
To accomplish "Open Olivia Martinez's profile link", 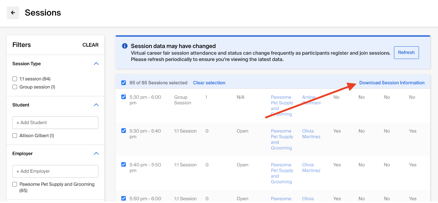I will pyautogui.click(x=311, y=133).
